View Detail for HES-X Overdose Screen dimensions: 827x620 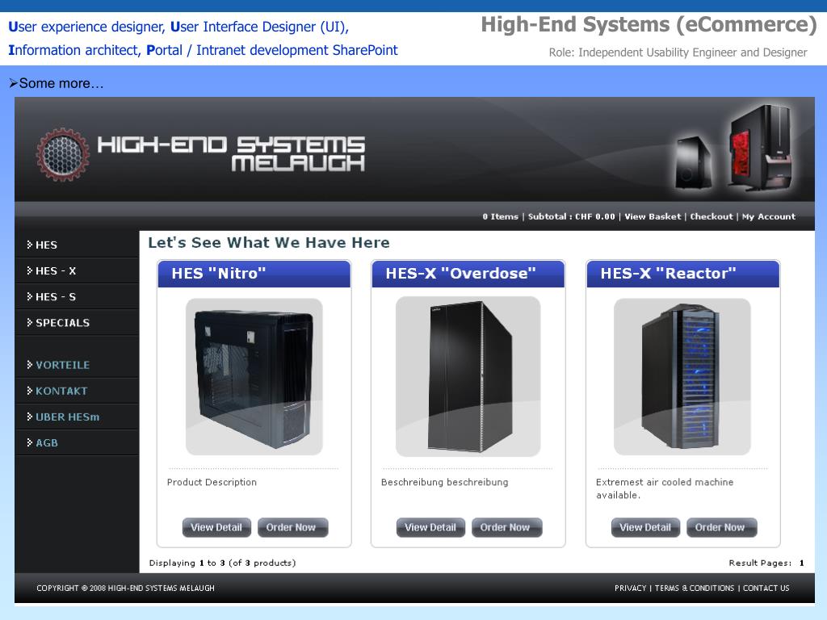point(430,527)
